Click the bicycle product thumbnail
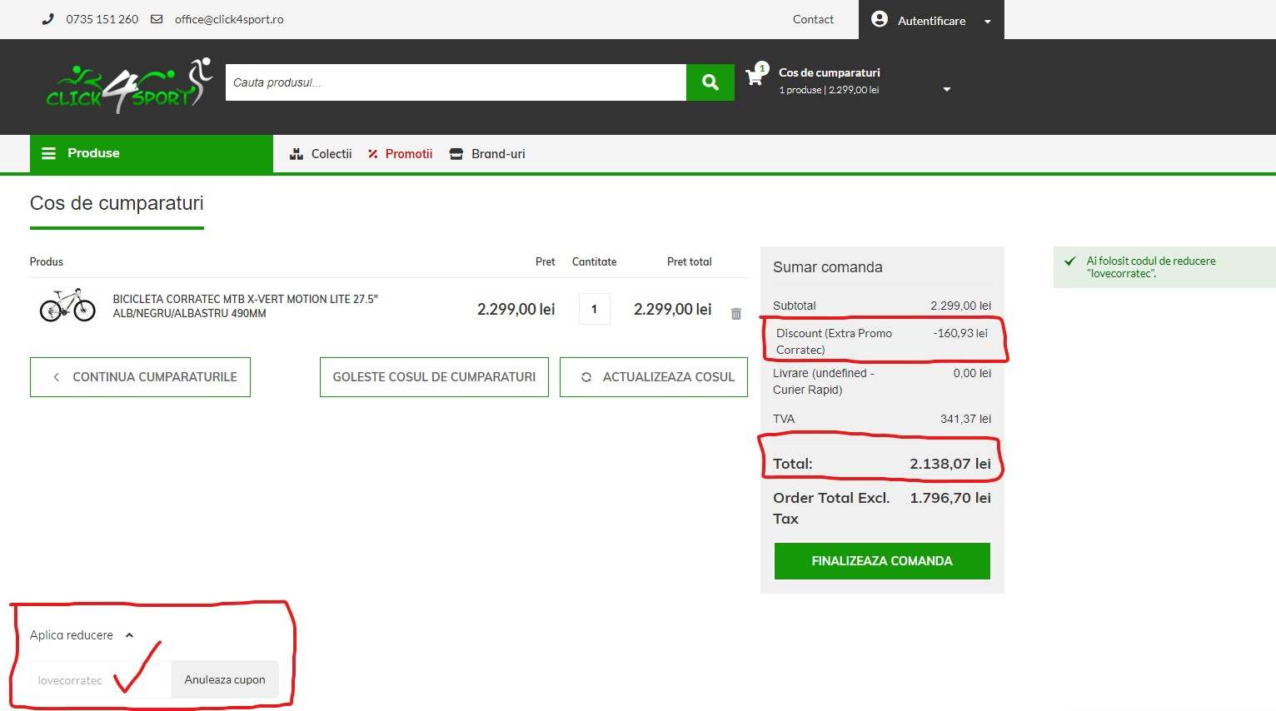 67,305
